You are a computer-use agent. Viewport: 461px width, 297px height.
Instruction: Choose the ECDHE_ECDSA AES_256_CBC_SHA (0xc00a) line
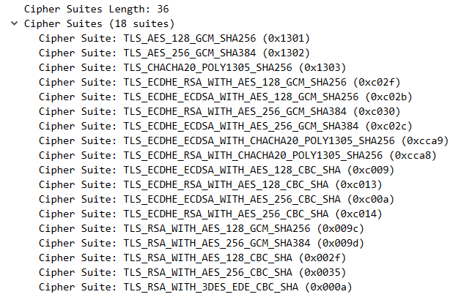click(x=216, y=200)
